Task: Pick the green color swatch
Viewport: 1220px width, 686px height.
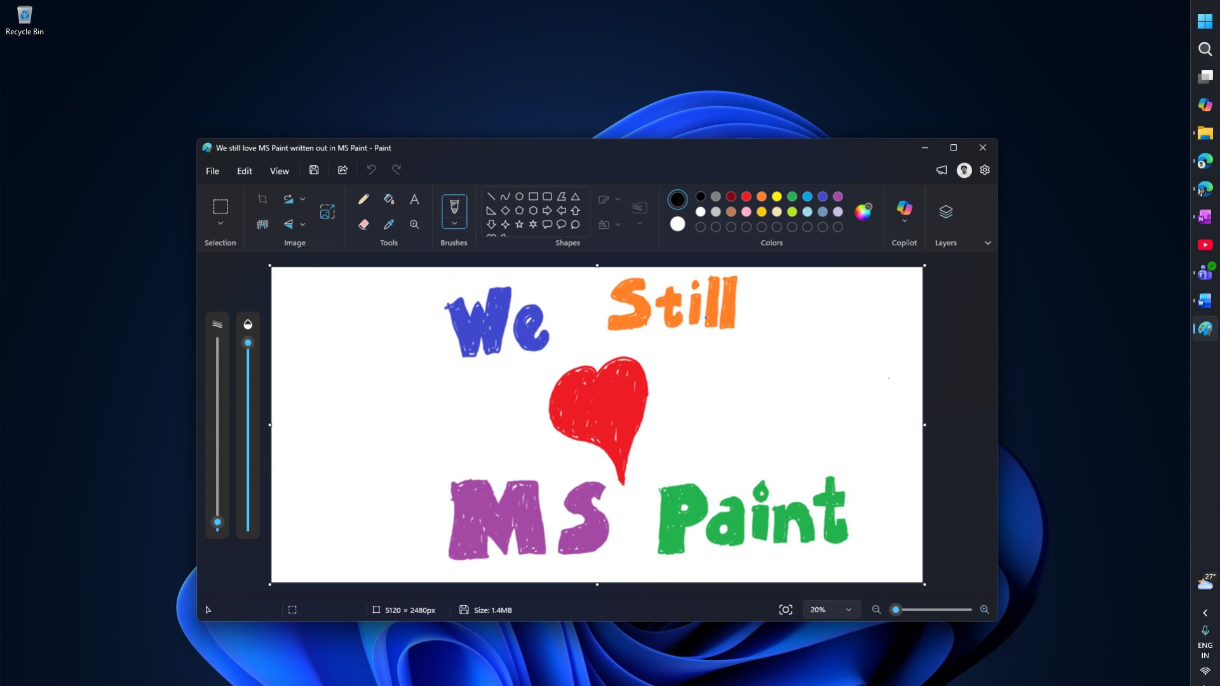Action: [x=792, y=197]
